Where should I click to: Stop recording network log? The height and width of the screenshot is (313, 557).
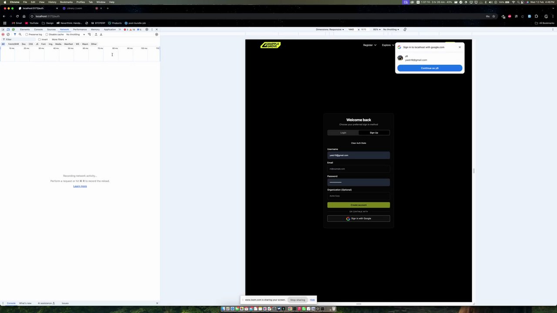click(3, 34)
